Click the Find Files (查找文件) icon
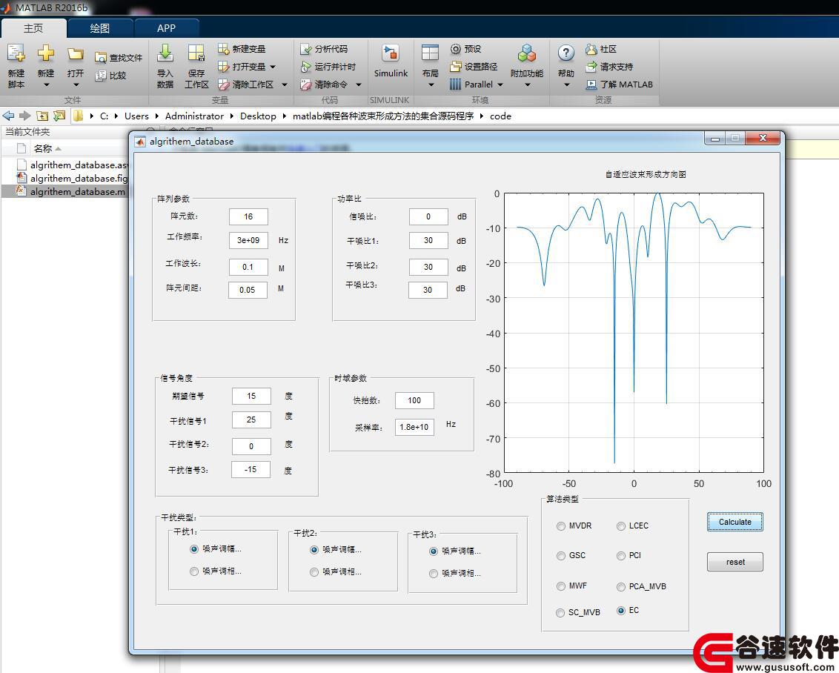This screenshot has height=673, width=839. (100, 58)
